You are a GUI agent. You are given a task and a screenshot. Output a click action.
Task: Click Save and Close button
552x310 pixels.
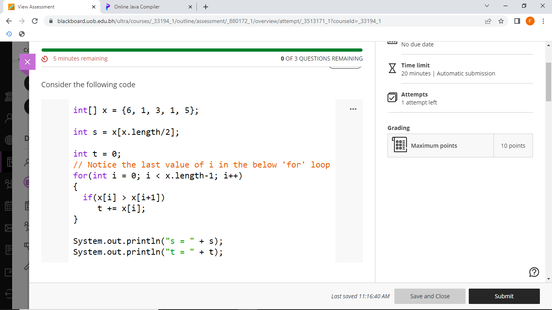[430, 296]
